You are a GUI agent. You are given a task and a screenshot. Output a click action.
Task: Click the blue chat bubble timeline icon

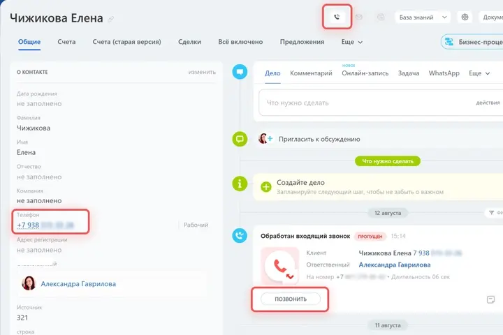240,71
